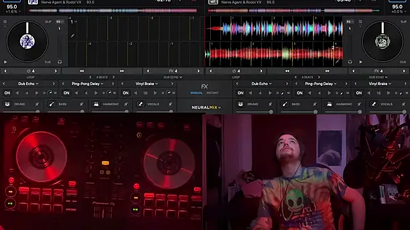Open deck 2 Vinyl Brake effect dropdown
This screenshot has height=230, width=410.
click(x=380, y=84)
